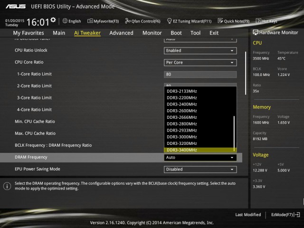Open MyFavorite(F3) folder icon
304x228 pixels.
click(x=90, y=21)
